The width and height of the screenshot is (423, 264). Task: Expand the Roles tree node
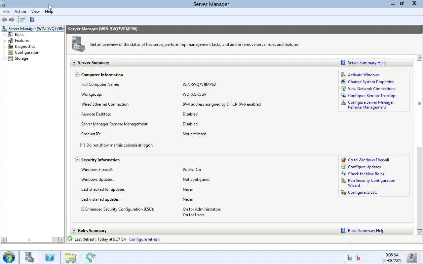(5, 35)
